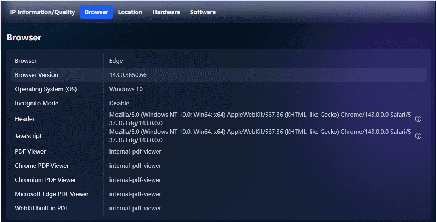Go to the Hardware tab
Screen dimensions: 436x222
pyautogui.click(x=166, y=12)
